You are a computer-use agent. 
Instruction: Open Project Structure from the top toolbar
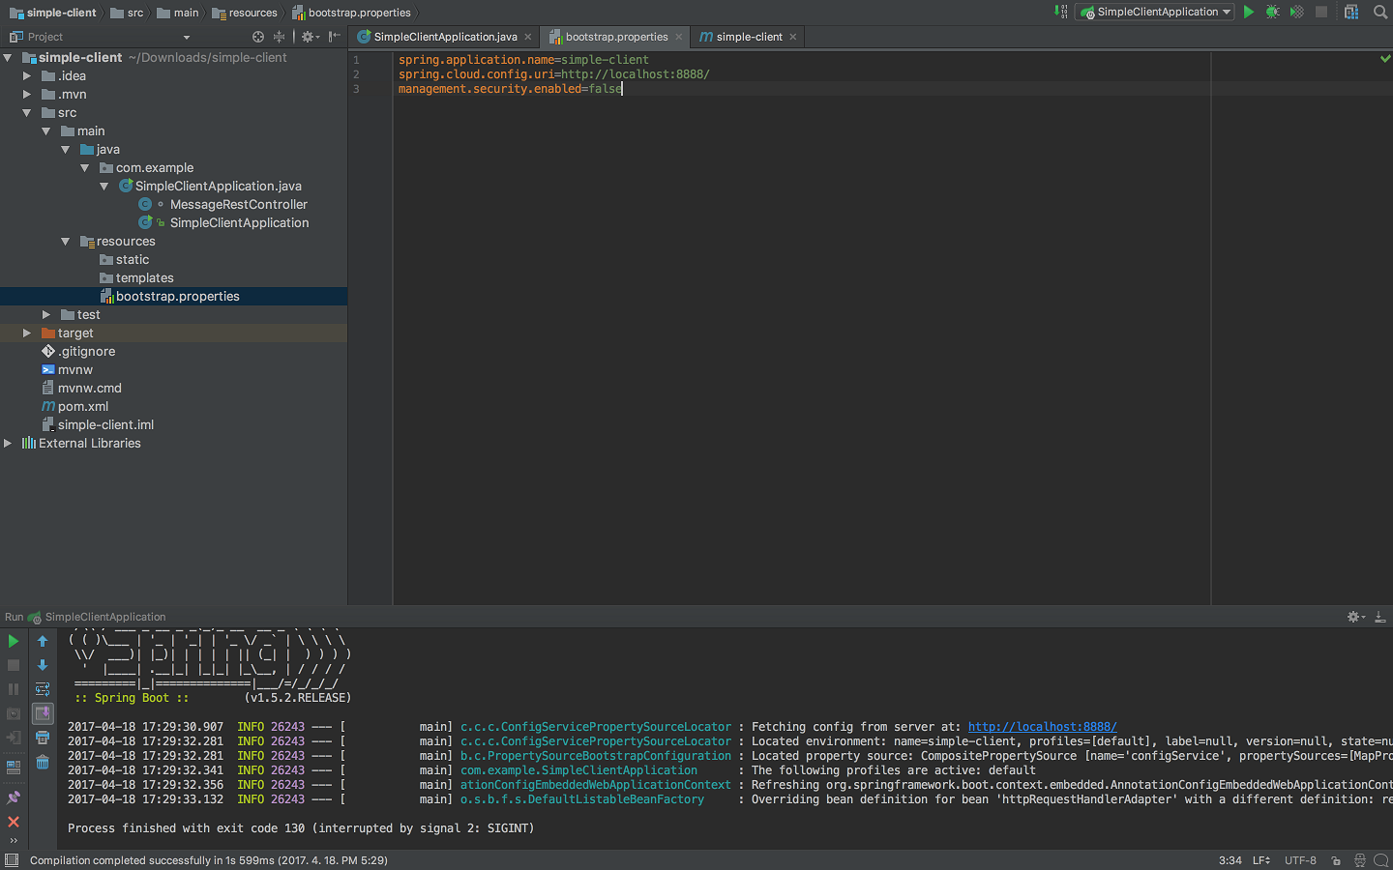1351,13
